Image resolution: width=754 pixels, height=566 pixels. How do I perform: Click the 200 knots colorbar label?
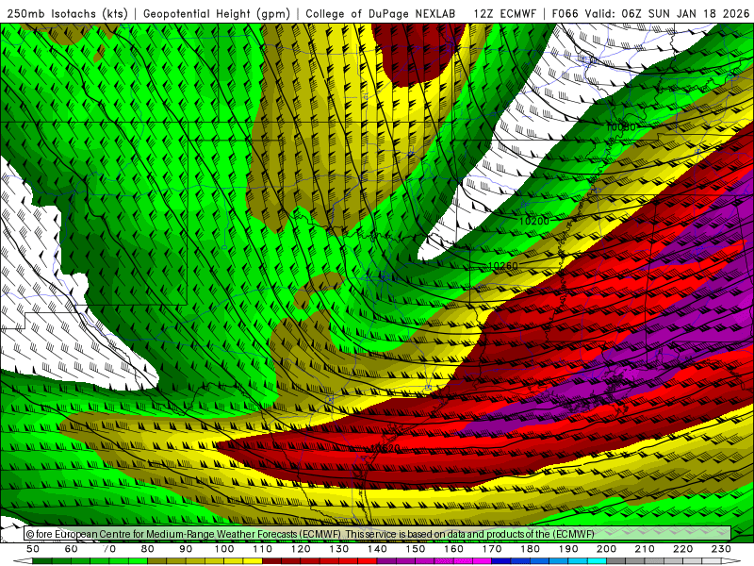pos(606,549)
